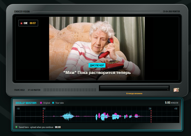Click the 5.9S WINDOW readout
This screenshot has width=191, height=136.
(172, 103)
